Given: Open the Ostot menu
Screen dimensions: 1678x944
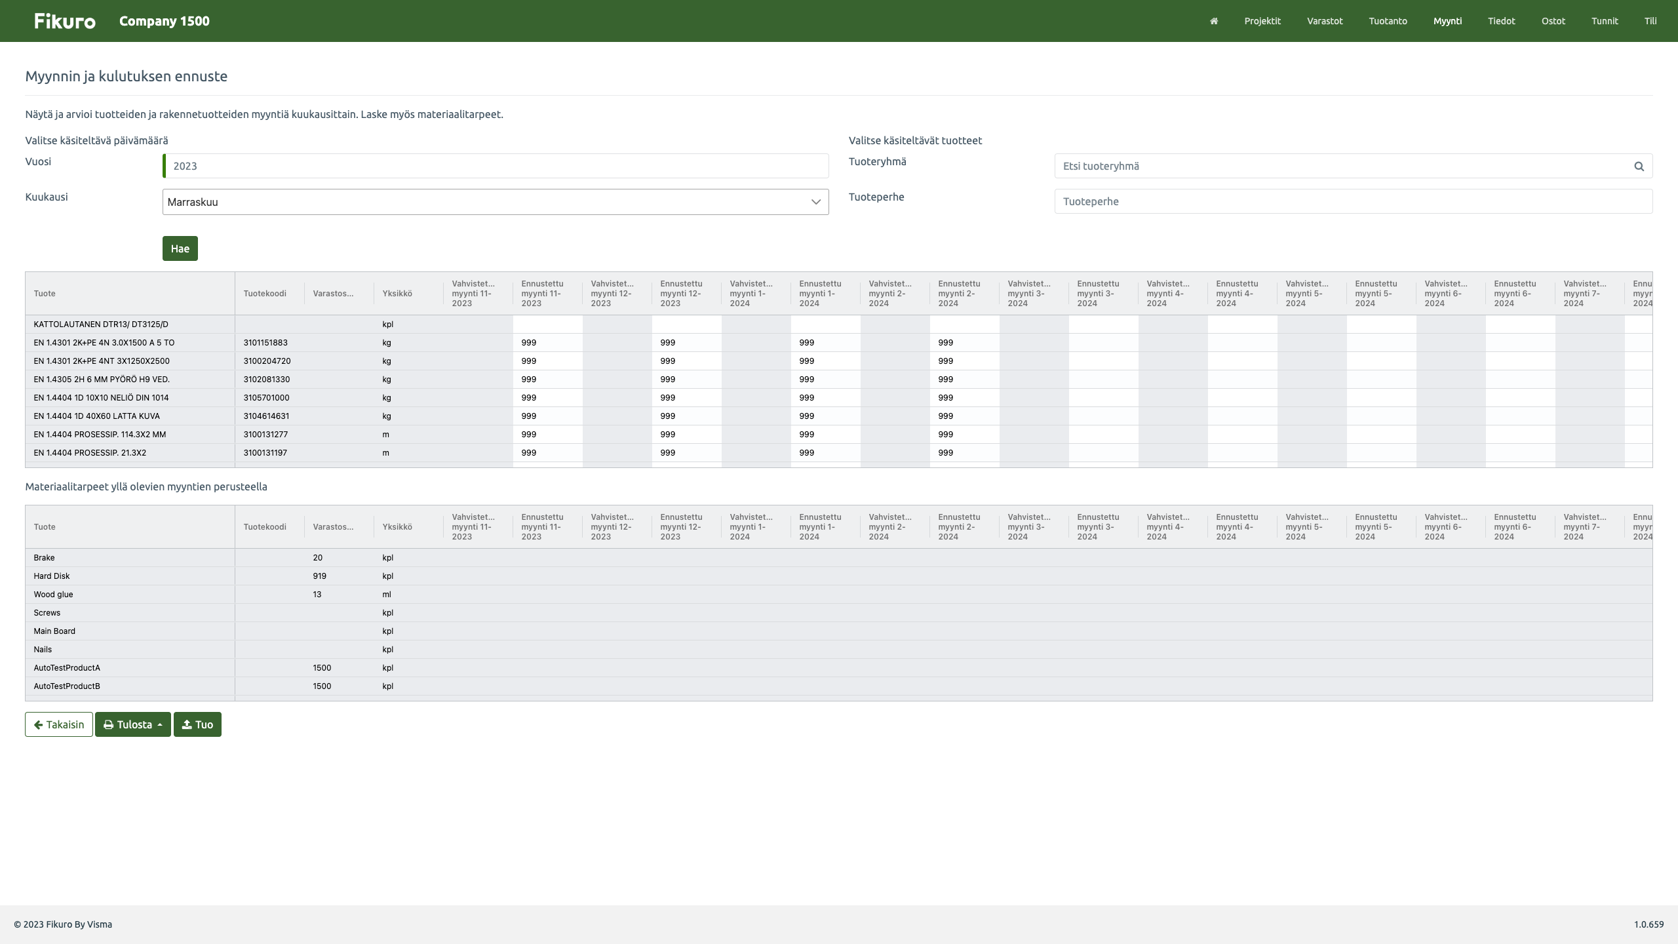Looking at the screenshot, I should pos(1553,21).
